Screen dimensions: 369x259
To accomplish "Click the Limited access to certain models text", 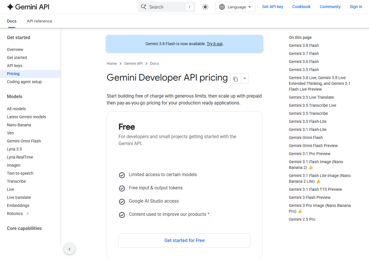I will tap(163, 175).
